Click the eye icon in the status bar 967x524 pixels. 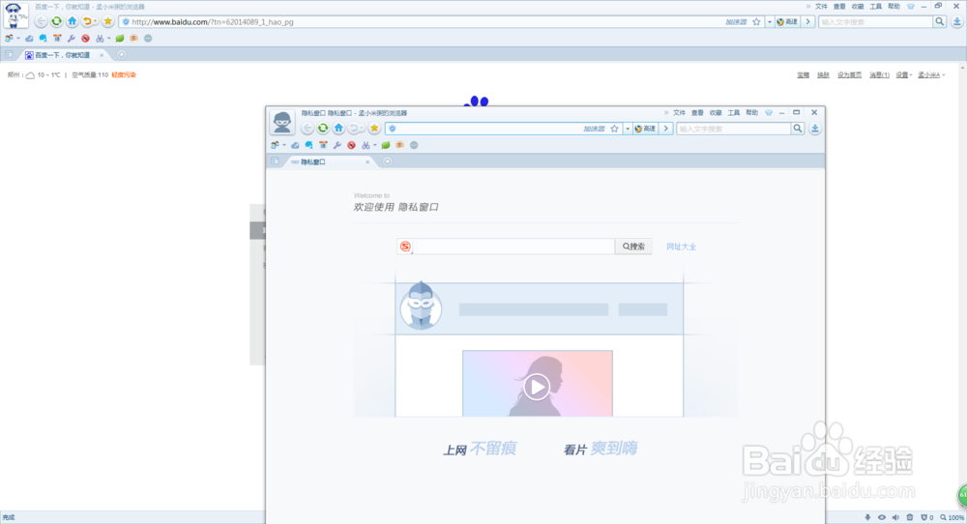click(x=881, y=517)
